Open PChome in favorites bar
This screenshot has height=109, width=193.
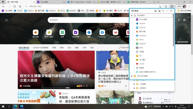pyautogui.click(x=29, y=11)
